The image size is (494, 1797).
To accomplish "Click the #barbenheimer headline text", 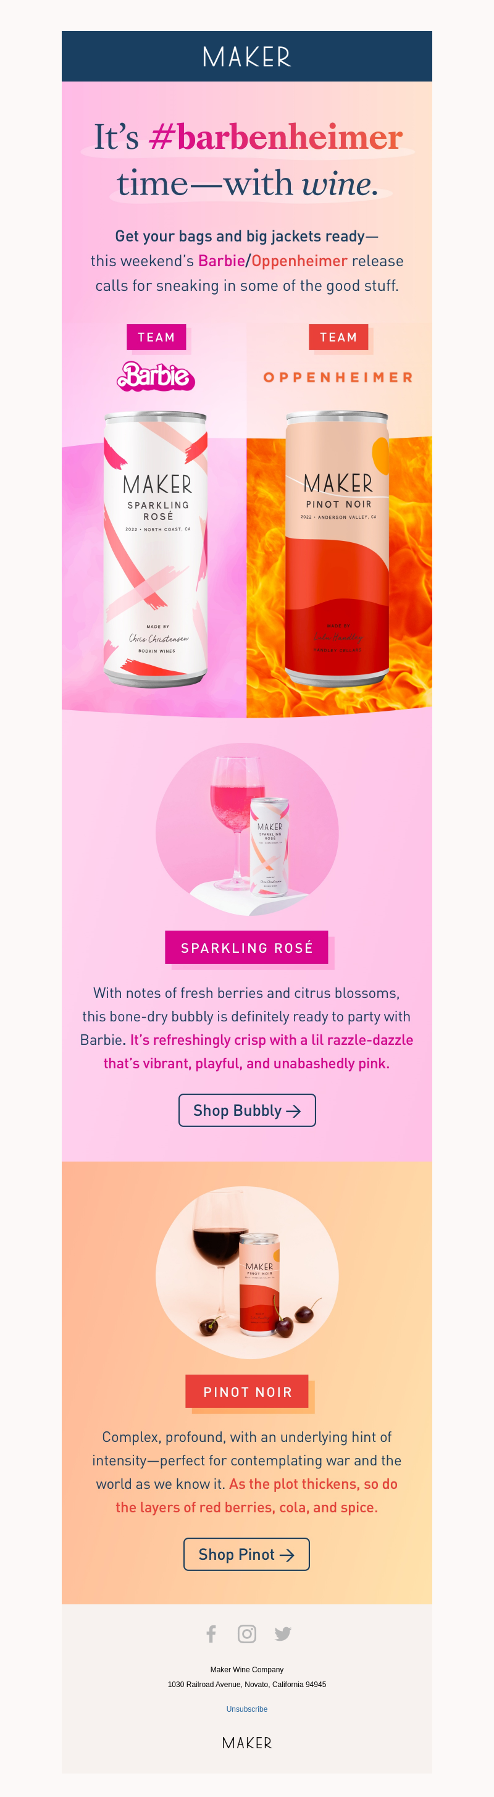I will click(x=275, y=136).
